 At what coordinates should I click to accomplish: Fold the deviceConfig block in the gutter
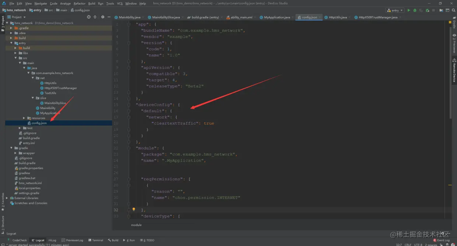click(x=129, y=105)
